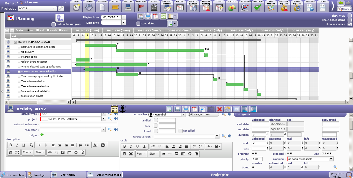The image size is (353, 178).
Task: Open the Display from date dropdown
Action: tap(123, 17)
